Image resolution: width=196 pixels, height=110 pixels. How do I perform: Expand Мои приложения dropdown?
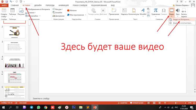[86, 15]
